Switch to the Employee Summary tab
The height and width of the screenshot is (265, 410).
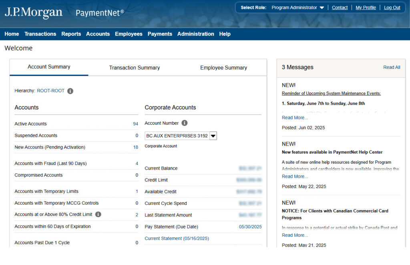[x=223, y=68]
